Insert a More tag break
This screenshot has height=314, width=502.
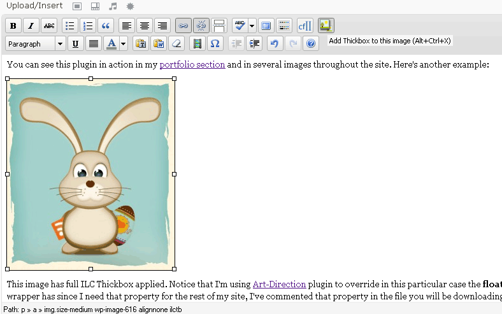coord(219,25)
